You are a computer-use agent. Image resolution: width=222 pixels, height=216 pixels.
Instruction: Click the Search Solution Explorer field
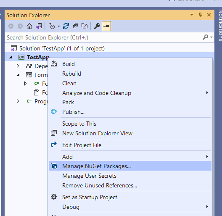click(103, 37)
